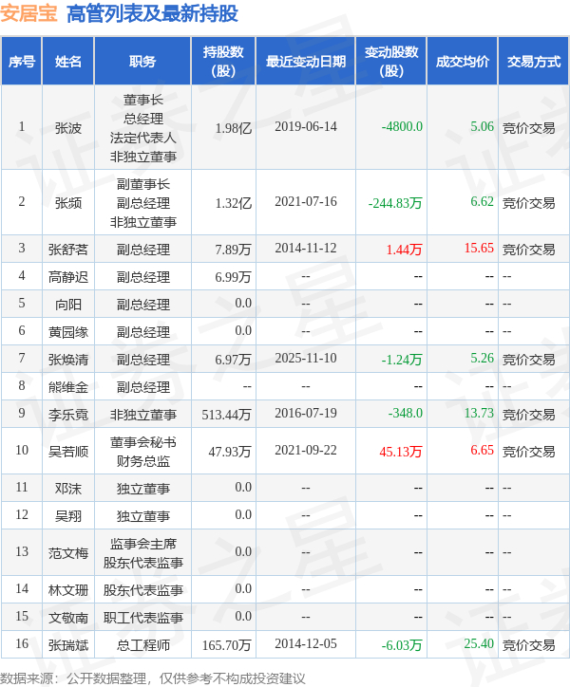The height and width of the screenshot is (687, 570).
Task: Click the 持股数(股) column header
Action: (x=223, y=62)
